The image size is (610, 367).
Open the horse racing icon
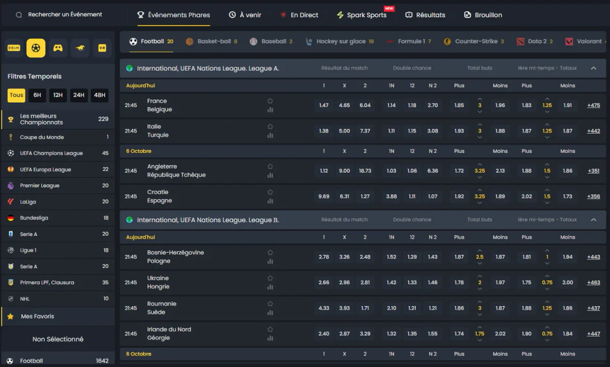80,48
